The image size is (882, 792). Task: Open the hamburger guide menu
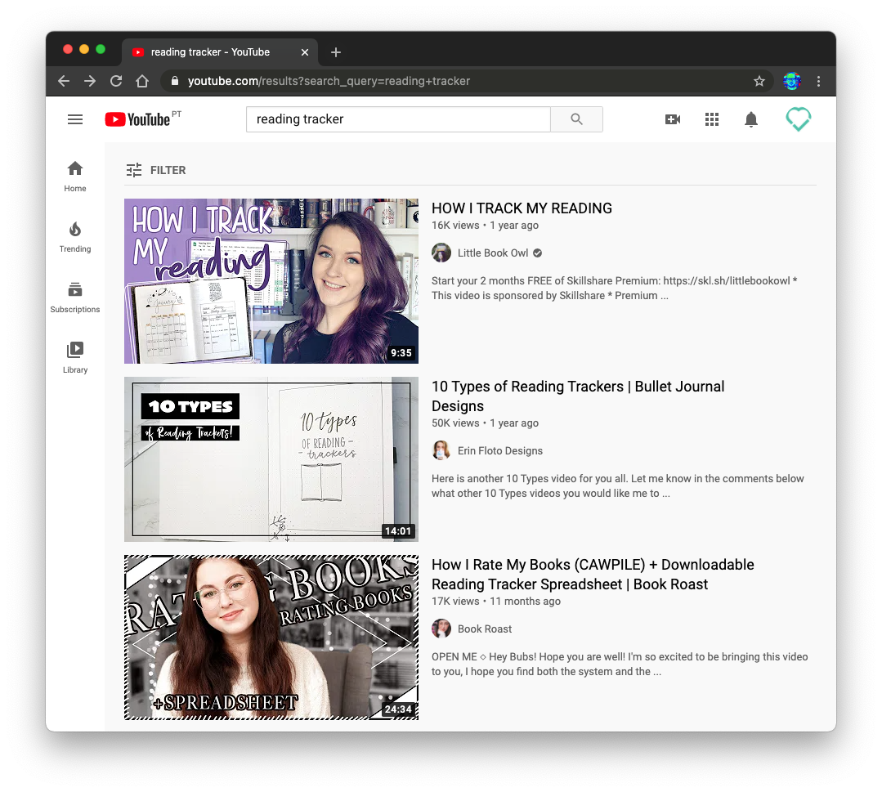(75, 119)
